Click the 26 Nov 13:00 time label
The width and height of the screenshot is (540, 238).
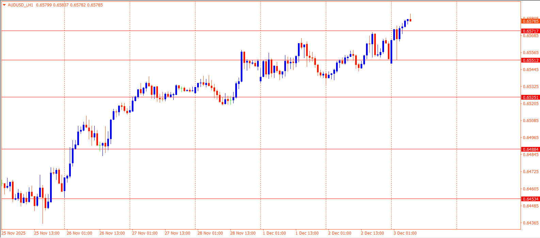(x=112, y=233)
